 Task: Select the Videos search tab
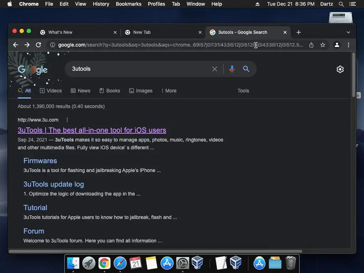[51, 91]
